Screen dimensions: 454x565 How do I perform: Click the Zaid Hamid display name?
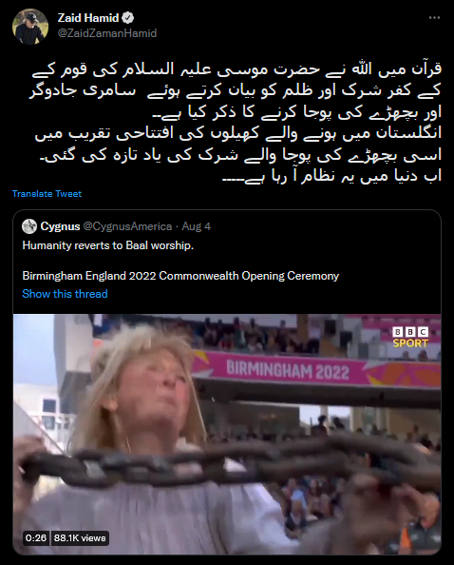pyautogui.click(x=88, y=18)
